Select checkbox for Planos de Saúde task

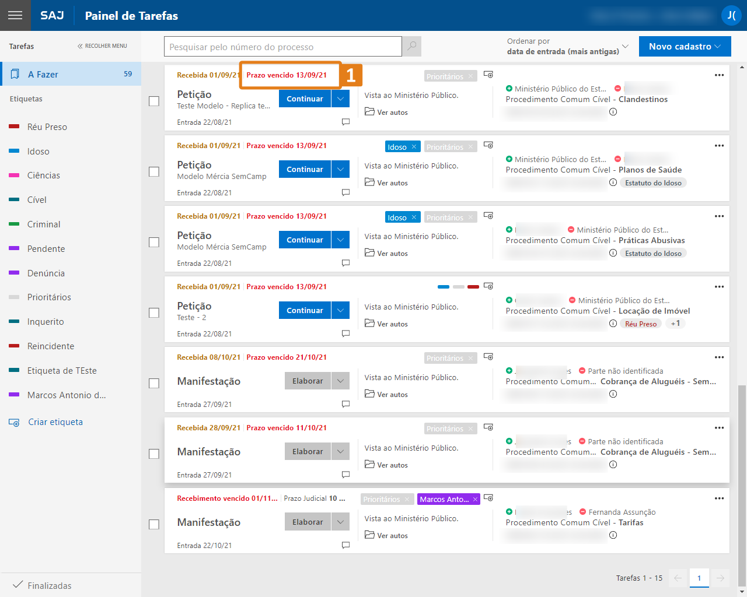[x=154, y=171]
